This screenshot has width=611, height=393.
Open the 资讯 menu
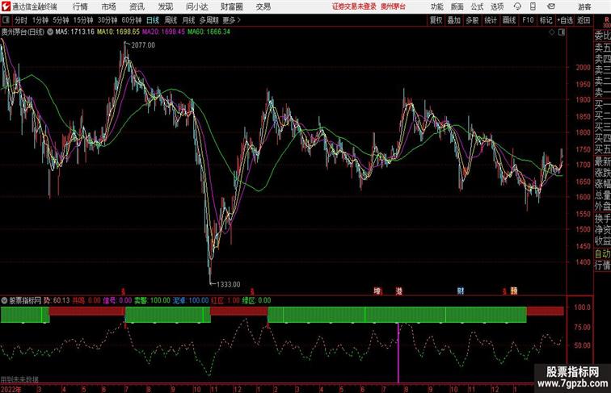[137, 6]
